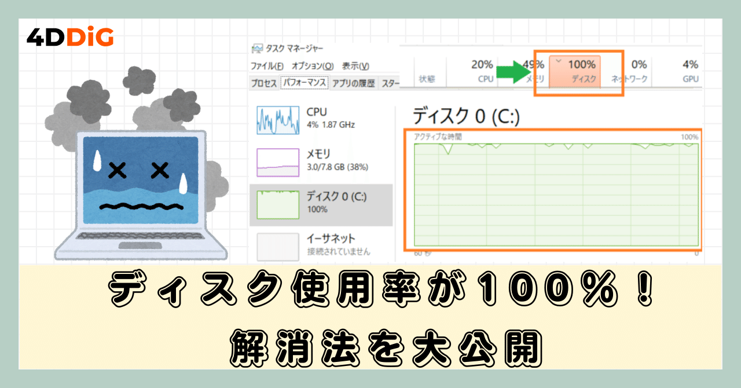Screen dimensions: 741x388
Task: Click the アクティブな時間 graph label
Action: pyautogui.click(x=438, y=137)
